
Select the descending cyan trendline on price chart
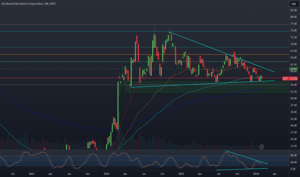pos(222,52)
